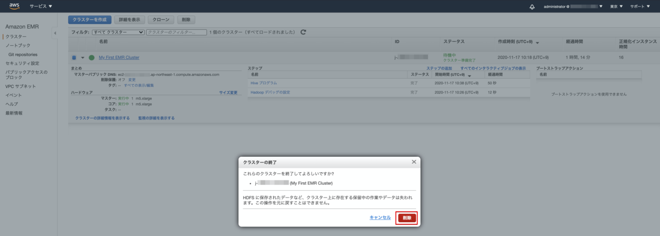Open the My First EMR Cluster link
The width and height of the screenshot is (660, 236).
click(x=119, y=57)
